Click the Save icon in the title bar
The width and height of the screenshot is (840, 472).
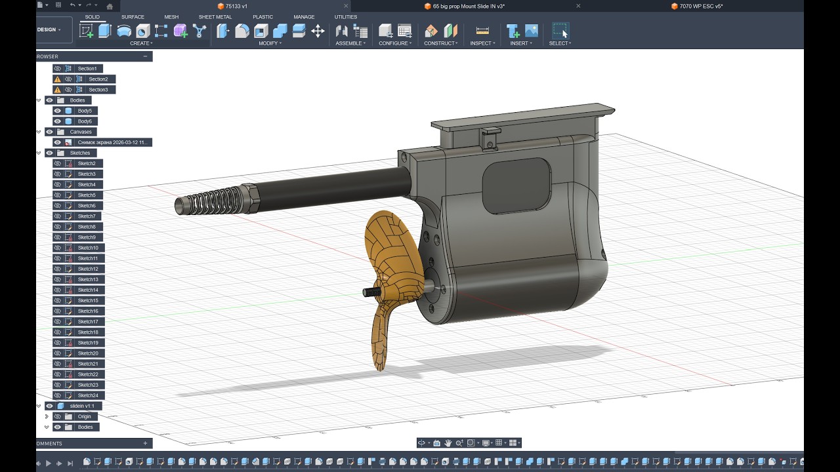(x=58, y=5)
